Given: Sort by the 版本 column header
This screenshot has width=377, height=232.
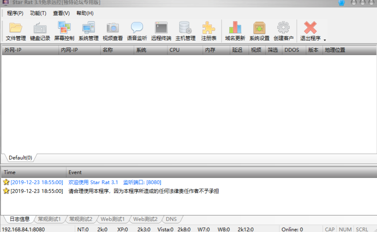Looking at the screenshot, I should (314, 50).
